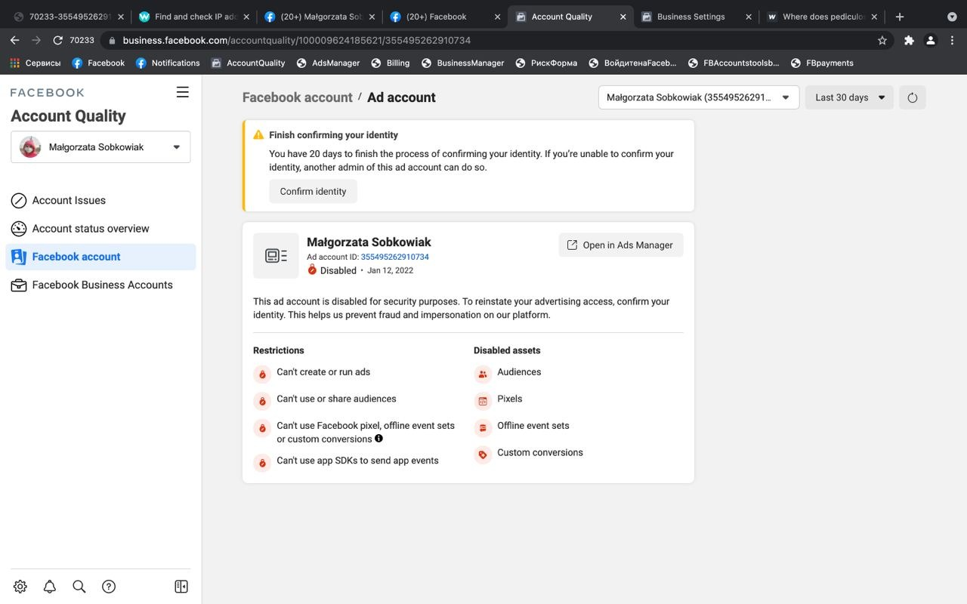Open the FBpayments bookmark
The image size is (967, 604).
(822, 63)
